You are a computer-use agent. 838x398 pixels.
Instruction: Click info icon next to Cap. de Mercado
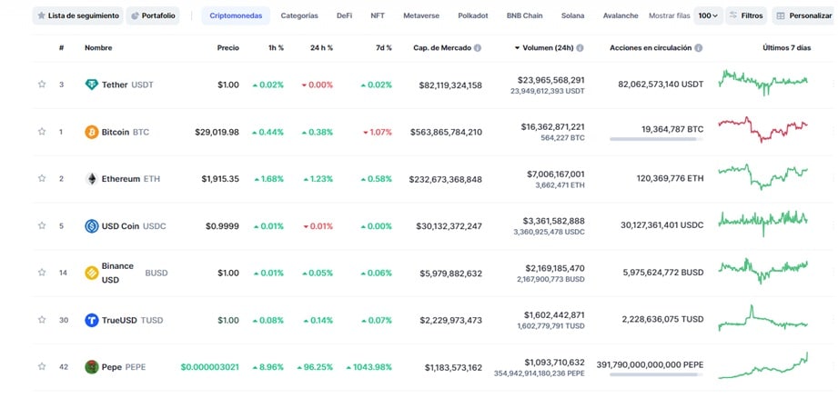[x=478, y=48]
